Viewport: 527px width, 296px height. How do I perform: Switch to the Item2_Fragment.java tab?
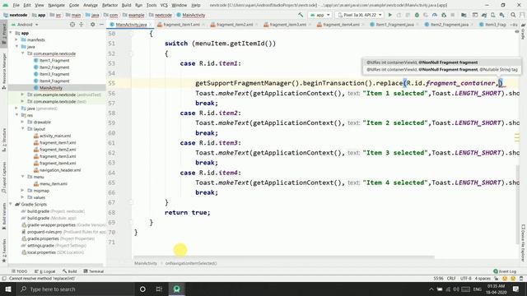pyautogui.click(x=449, y=25)
